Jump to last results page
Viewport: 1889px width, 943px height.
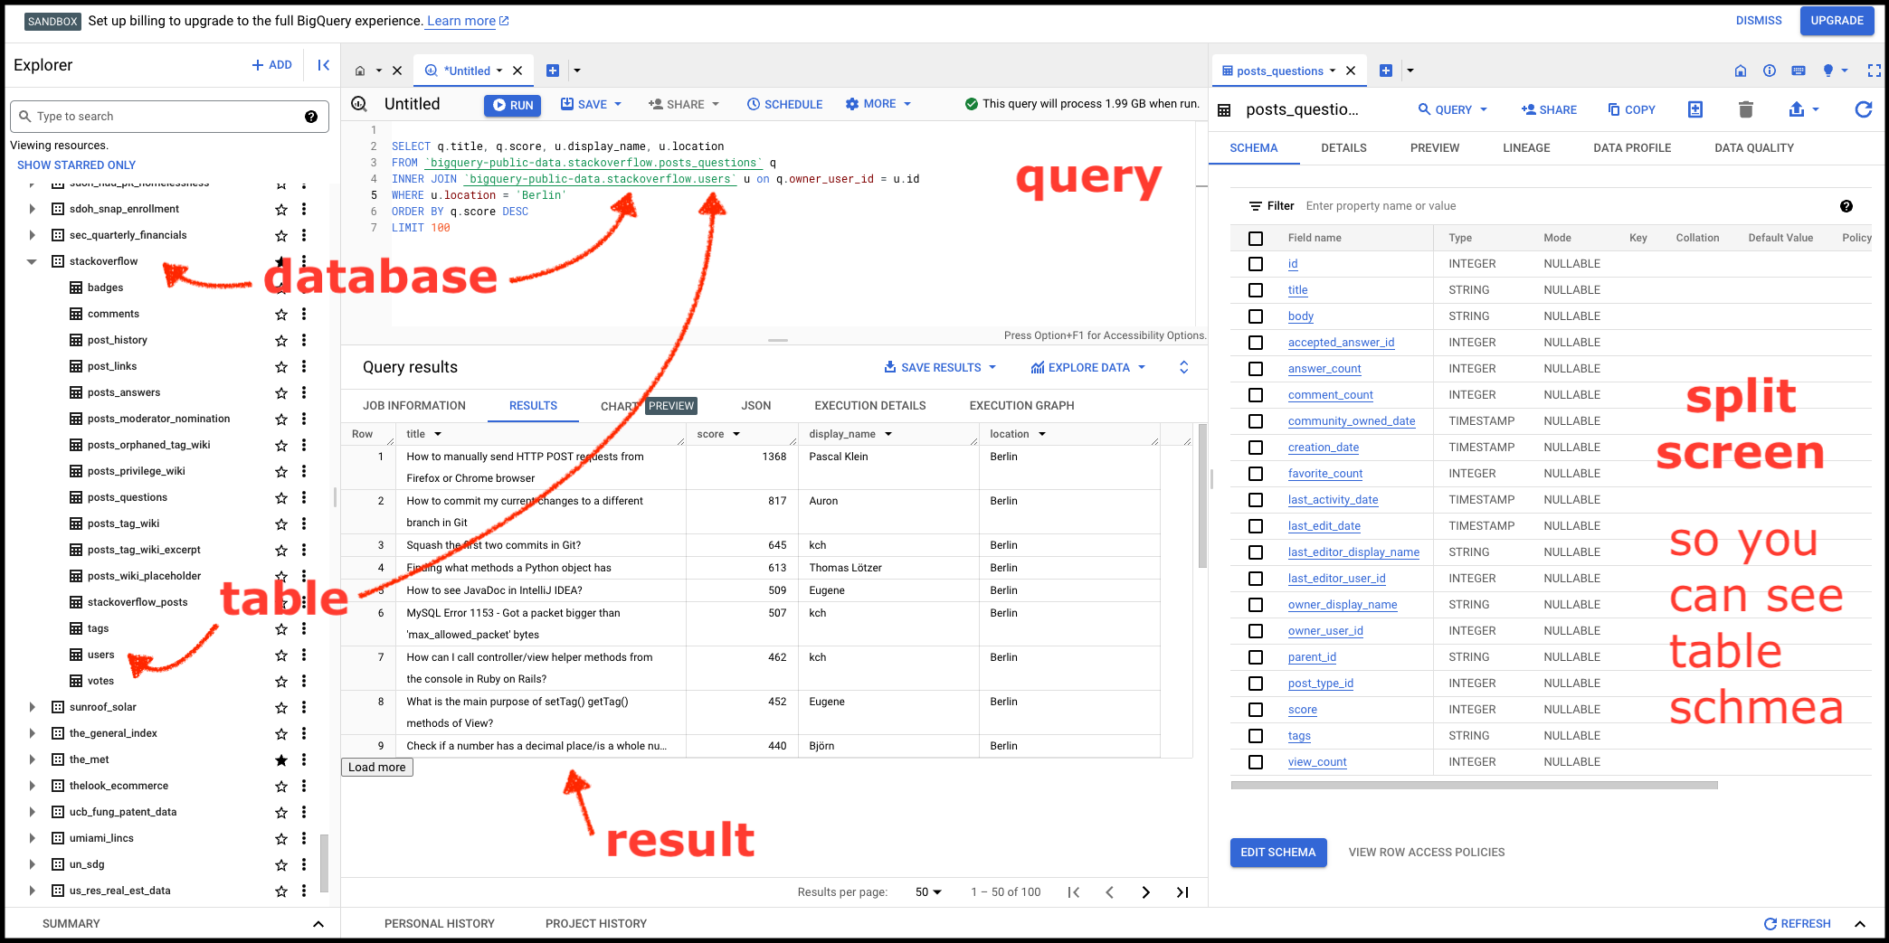coord(1182,893)
